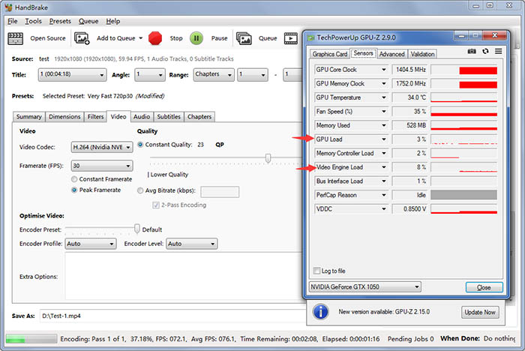Viewport: 525px width, 351px height.
Task: Click the Open Source film icon
Action: click(16, 38)
